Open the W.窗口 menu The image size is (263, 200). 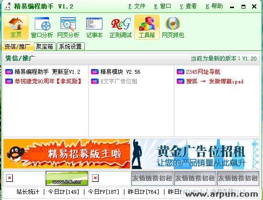162,6
